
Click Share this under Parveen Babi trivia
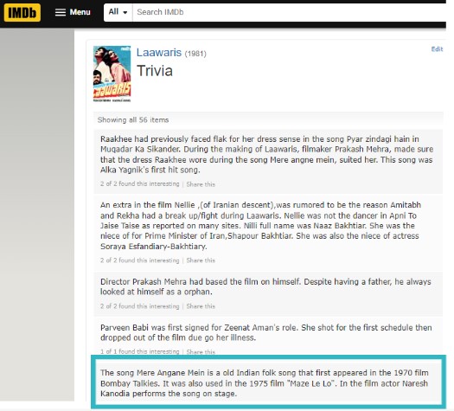coord(201,352)
